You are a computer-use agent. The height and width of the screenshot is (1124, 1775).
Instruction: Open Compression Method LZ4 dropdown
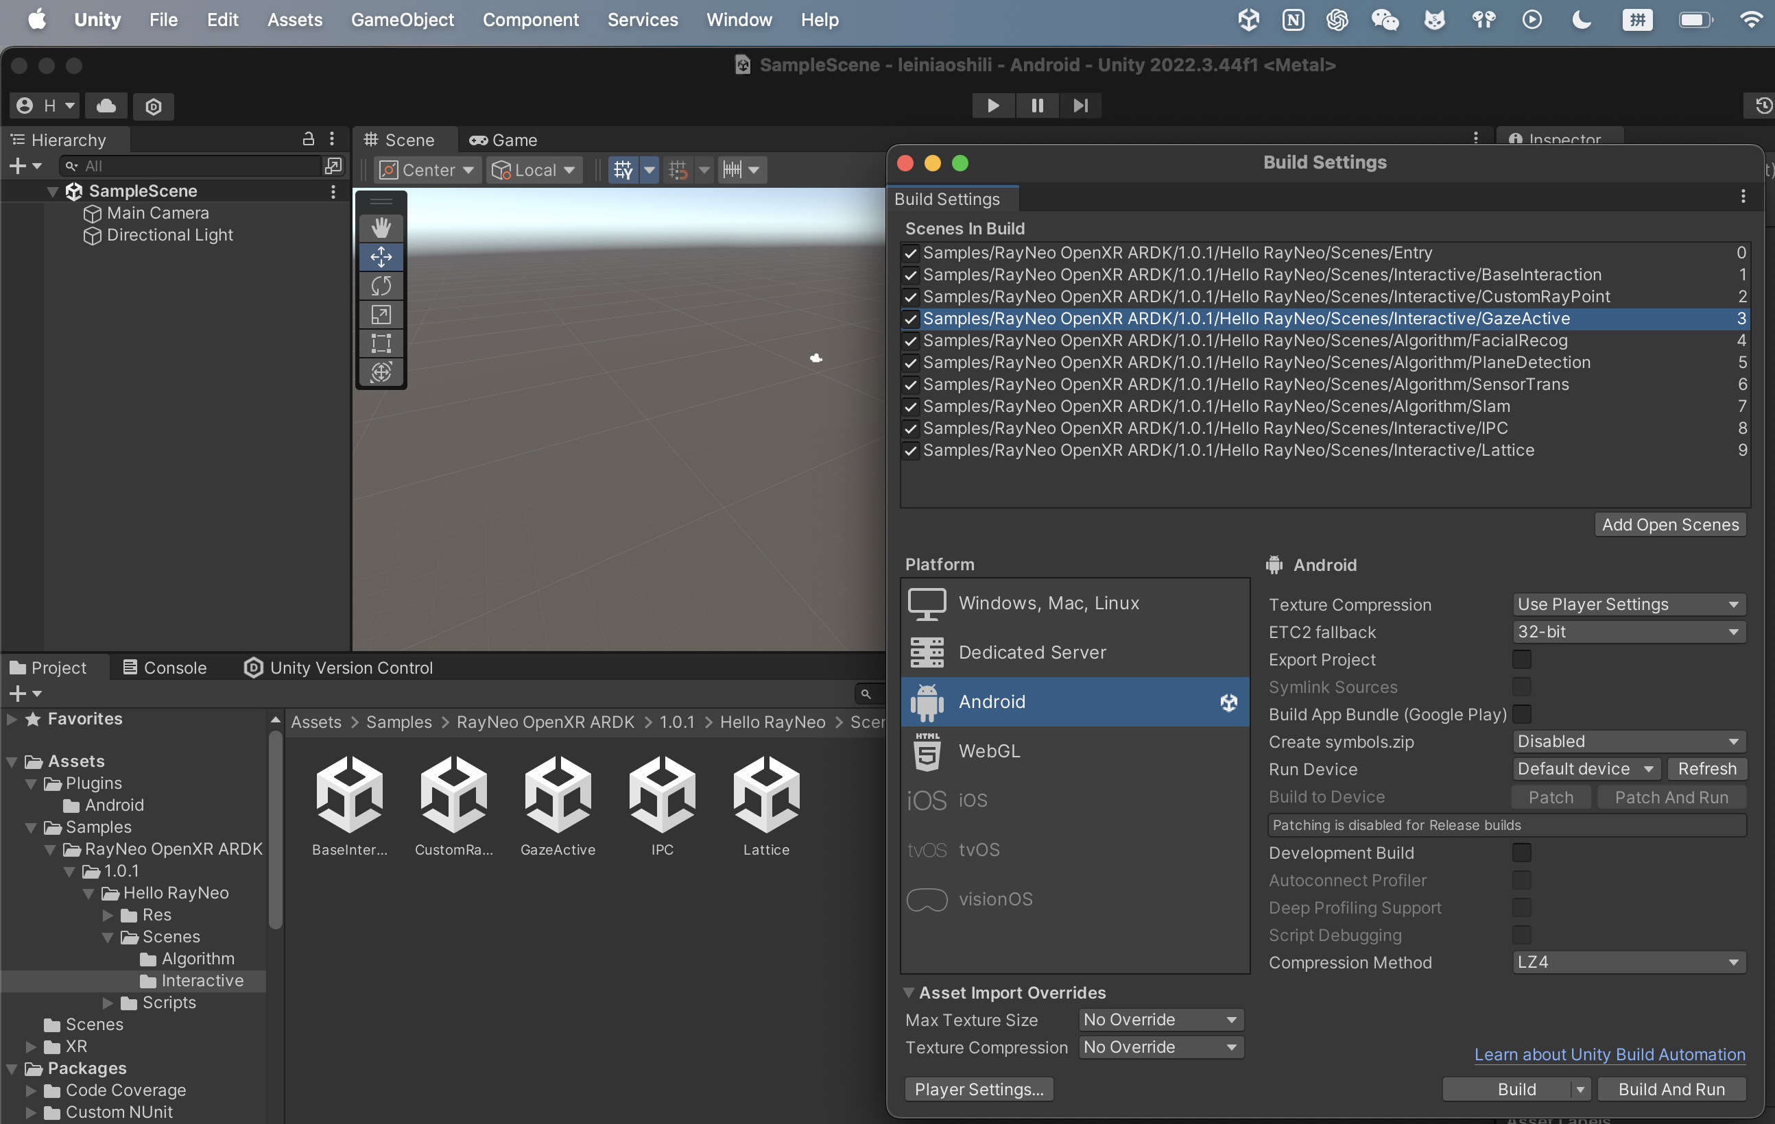tap(1628, 962)
